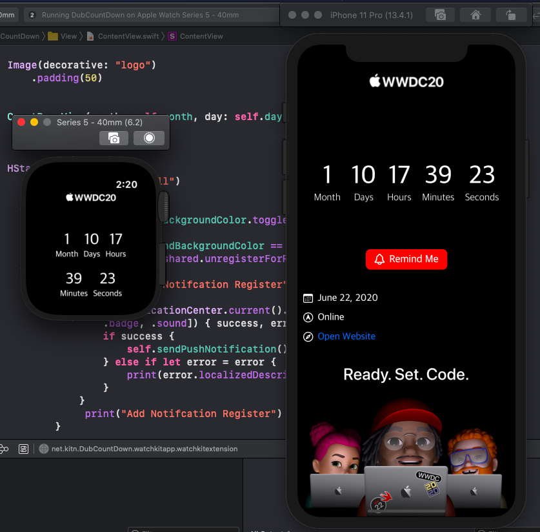Image resolution: width=540 pixels, height=532 pixels.
Task: Click the Image(decorative: "logo") code line
Action: click(x=82, y=65)
